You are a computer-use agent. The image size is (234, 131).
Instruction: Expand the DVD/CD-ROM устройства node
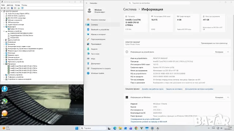coord(4,16)
